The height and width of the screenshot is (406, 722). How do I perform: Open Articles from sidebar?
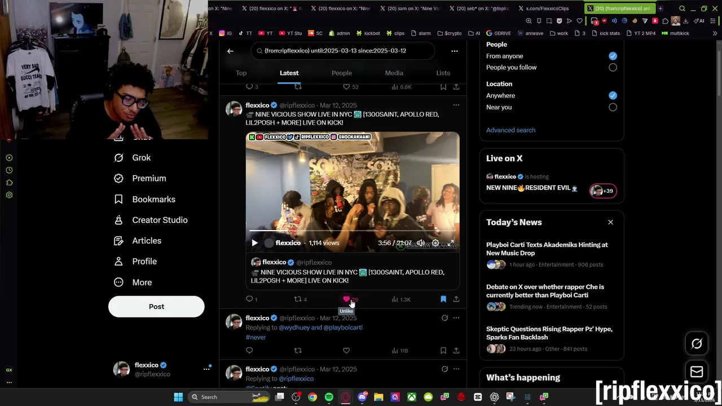click(x=138, y=241)
